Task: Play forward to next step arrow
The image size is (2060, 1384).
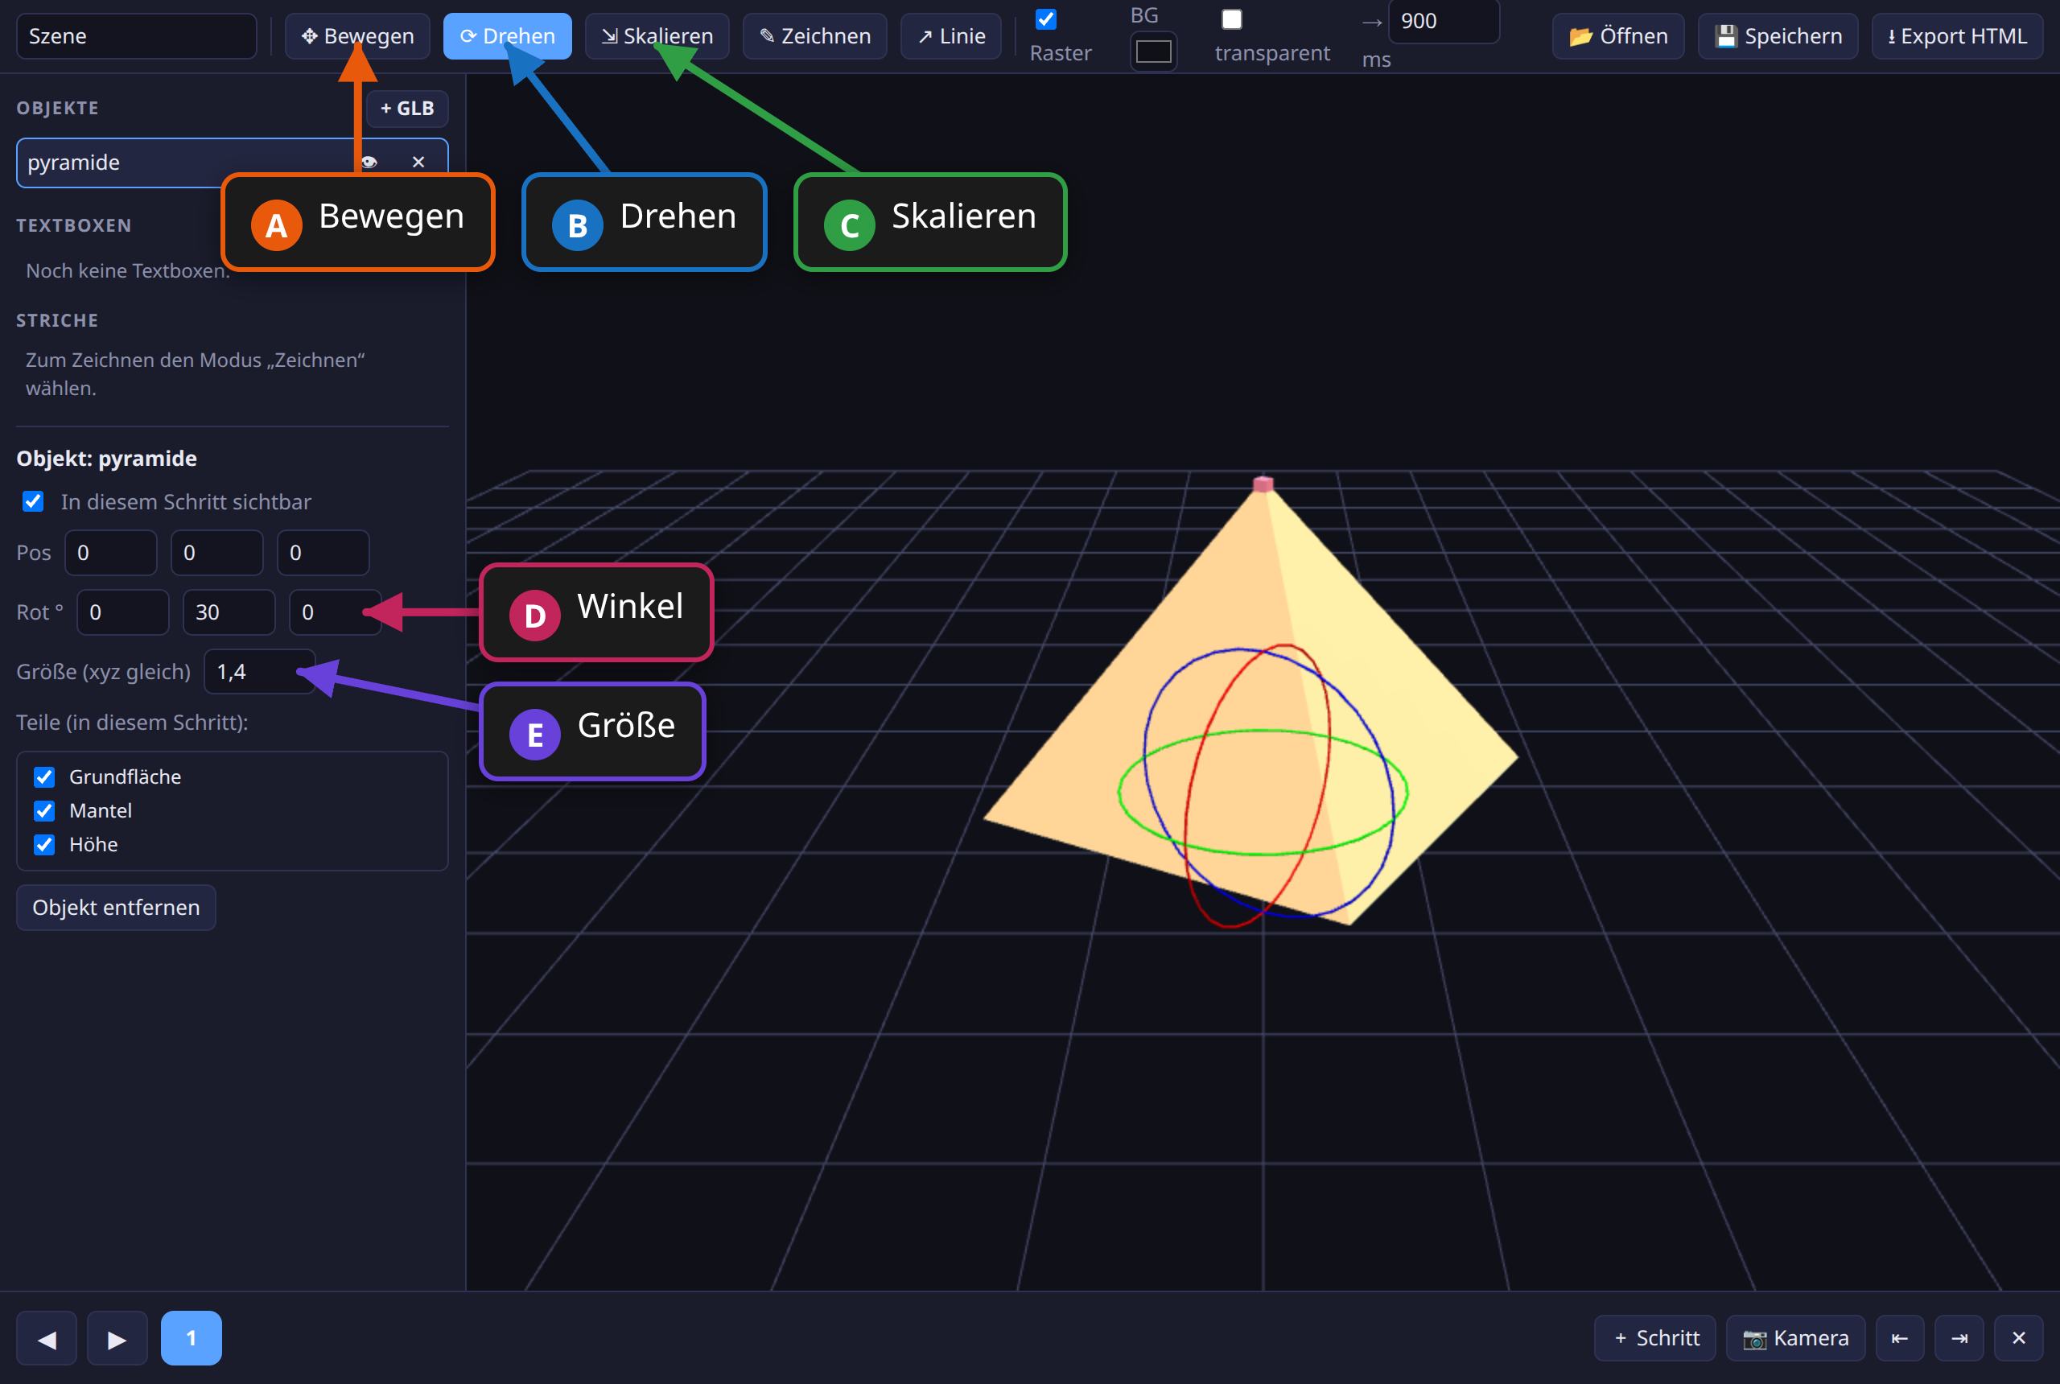Action: click(x=117, y=1338)
